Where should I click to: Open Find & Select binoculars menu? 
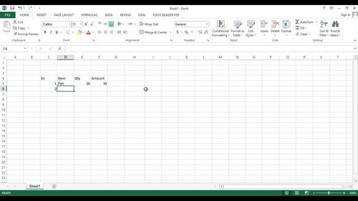click(335, 28)
